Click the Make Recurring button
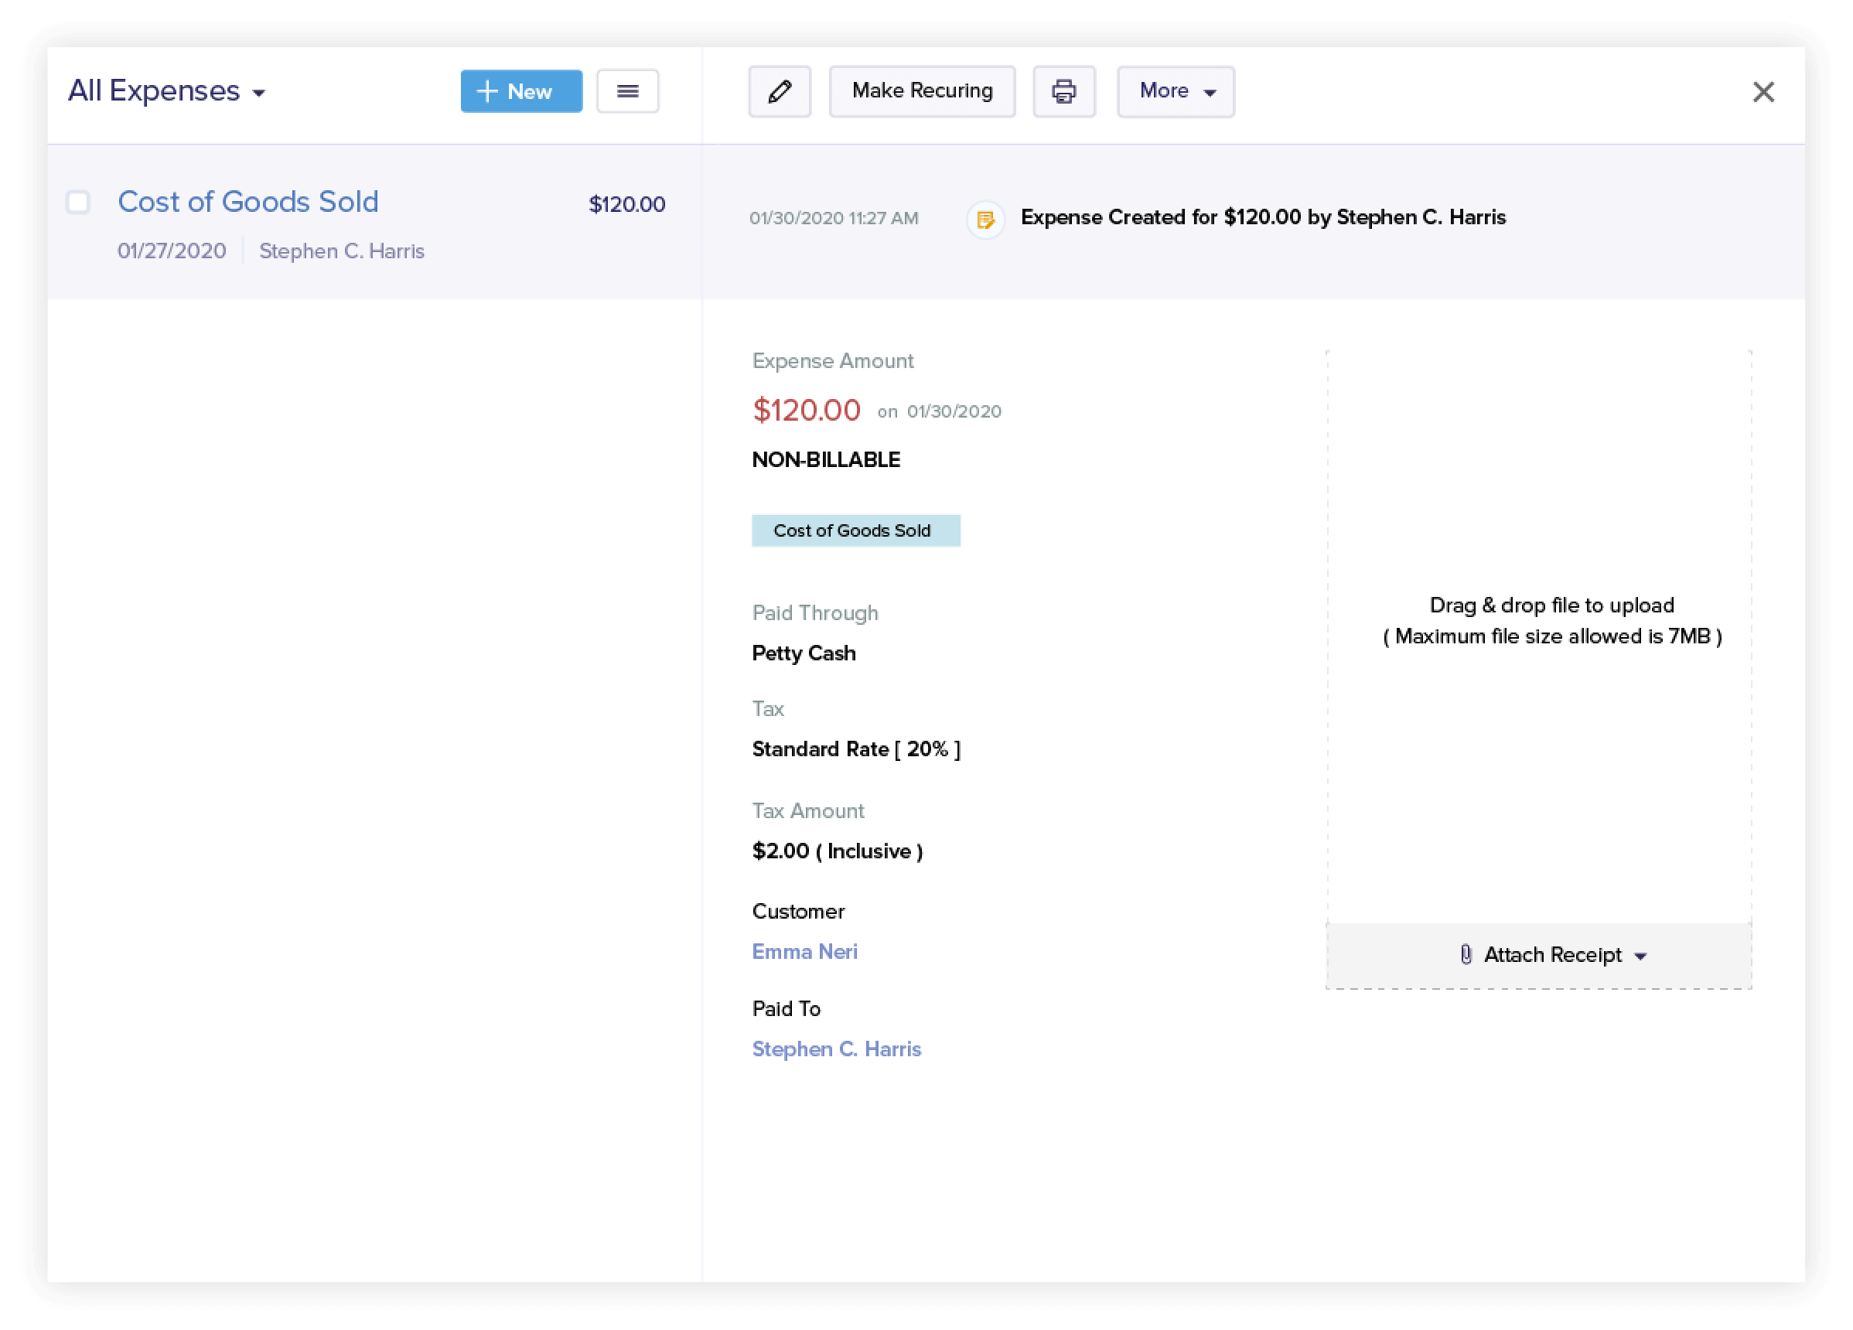Screen dimensions: 1853x1330 [922, 90]
